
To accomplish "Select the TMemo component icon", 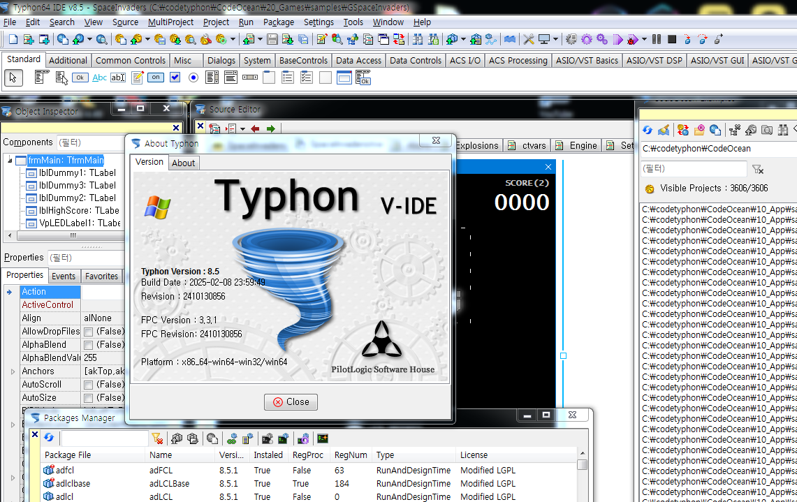I will (x=137, y=77).
